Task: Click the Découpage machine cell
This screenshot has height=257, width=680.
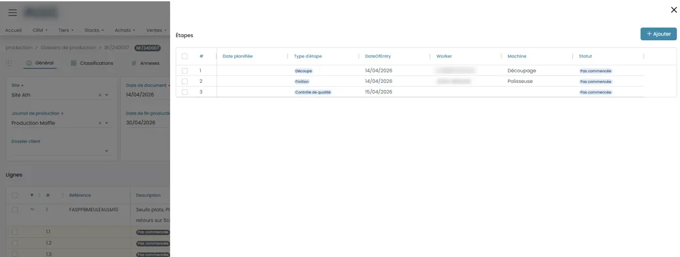Action: pyautogui.click(x=522, y=71)
